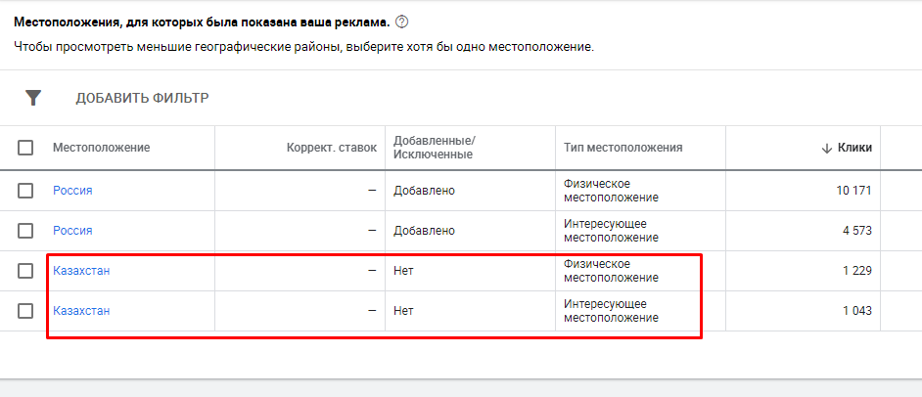The width and height of the screenshot is (922, 397).
Task: Click Добавлено in the 10 171 clicks row
Action: [x=424, y=191]
